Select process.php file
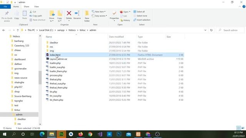246x138 pixels. [56, 76]
